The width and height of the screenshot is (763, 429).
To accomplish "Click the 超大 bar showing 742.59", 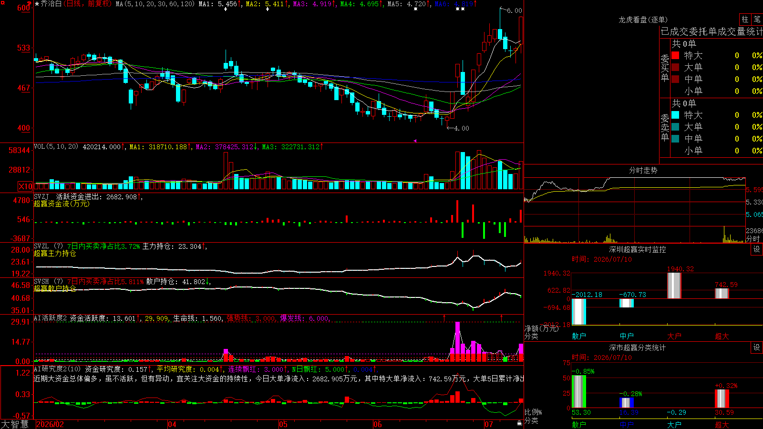I will tap(722, 294).
